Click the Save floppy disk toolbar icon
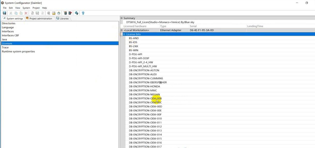315x148 pixels. tap(4, 13)
